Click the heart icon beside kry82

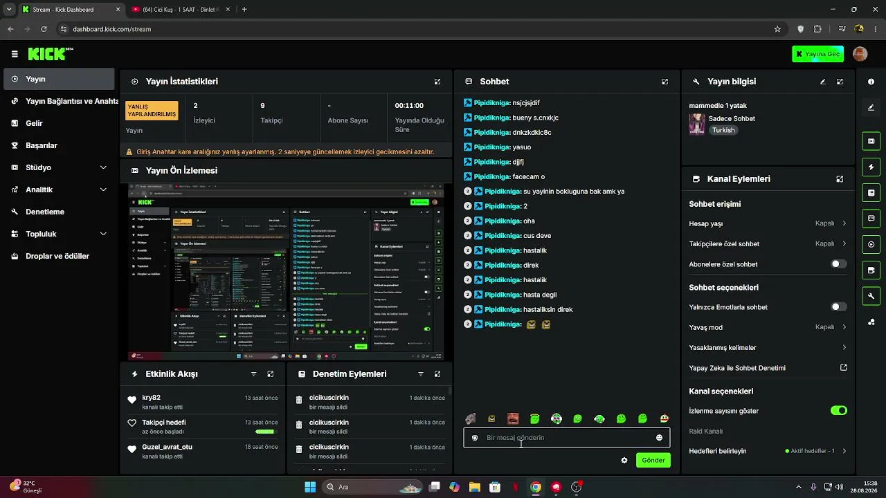click(132, 400)
